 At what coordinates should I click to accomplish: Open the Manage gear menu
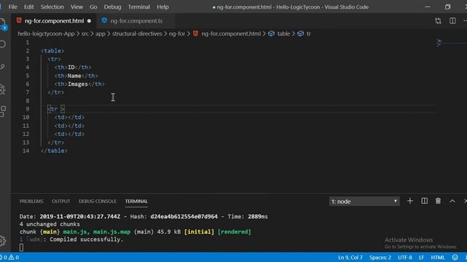2,241
